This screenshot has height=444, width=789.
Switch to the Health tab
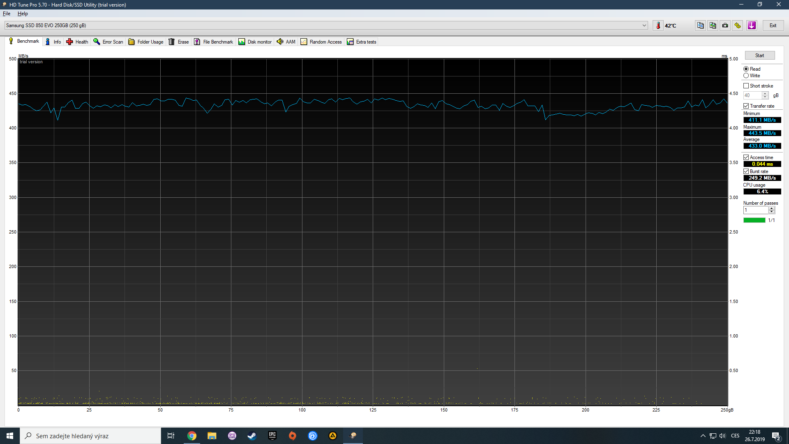coord(77,42)
